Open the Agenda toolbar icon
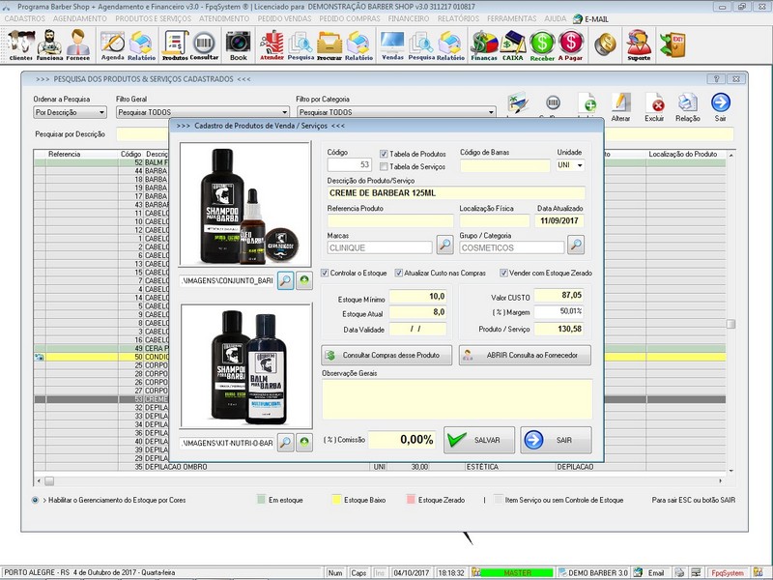Image resolution: width=773 pixels, height=580 pixels. (112, 45)
